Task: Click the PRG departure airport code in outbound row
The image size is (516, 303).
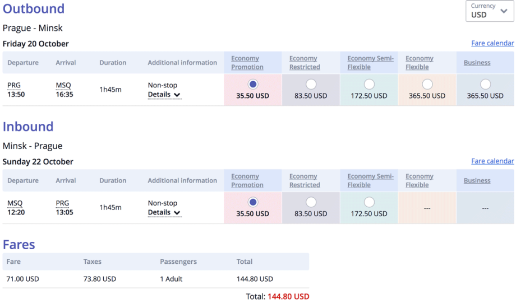Action: point(14,85)
